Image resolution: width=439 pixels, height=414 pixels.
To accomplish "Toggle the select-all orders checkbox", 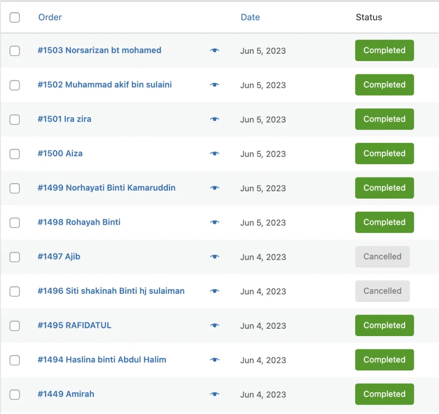I will pyautogui.click(x=15, y=17).
